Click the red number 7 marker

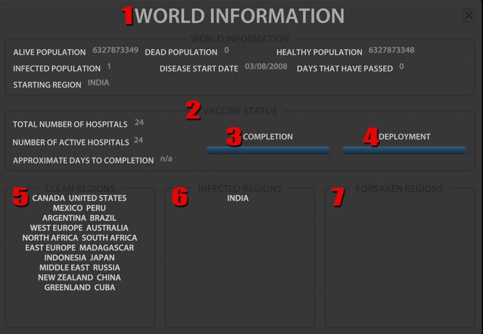(339, 197)
